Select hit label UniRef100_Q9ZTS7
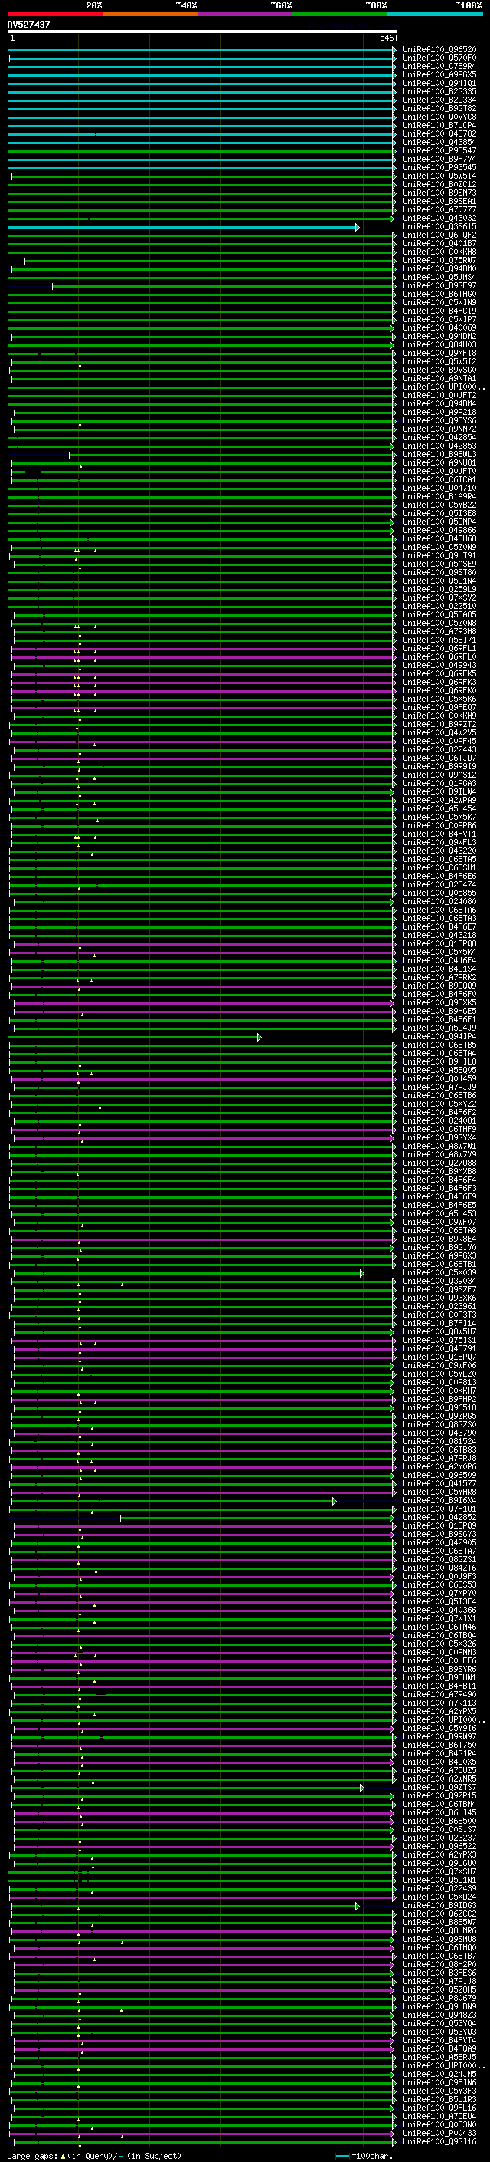Image resolution: width=490 pixels, height=2162 pixels. pyautogui.click(x=439, y=1788)
